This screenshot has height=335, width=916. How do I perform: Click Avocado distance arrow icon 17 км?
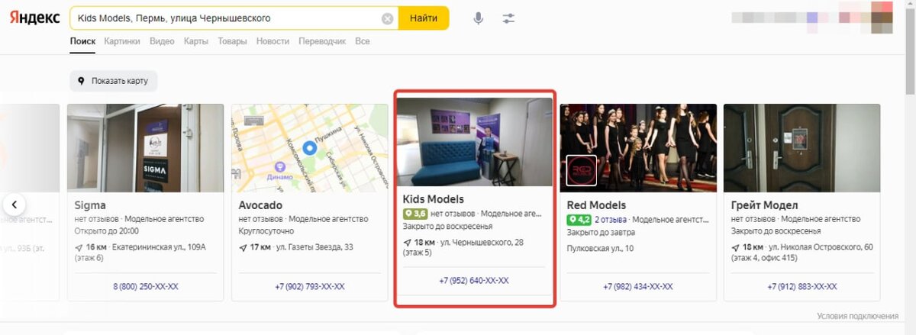coord(243,247)
